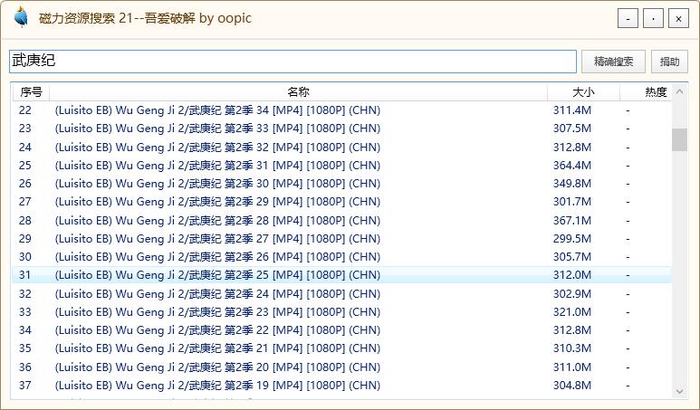Click size value 349.8M
The height and width of the screenshot is (410, 700).
572,184
